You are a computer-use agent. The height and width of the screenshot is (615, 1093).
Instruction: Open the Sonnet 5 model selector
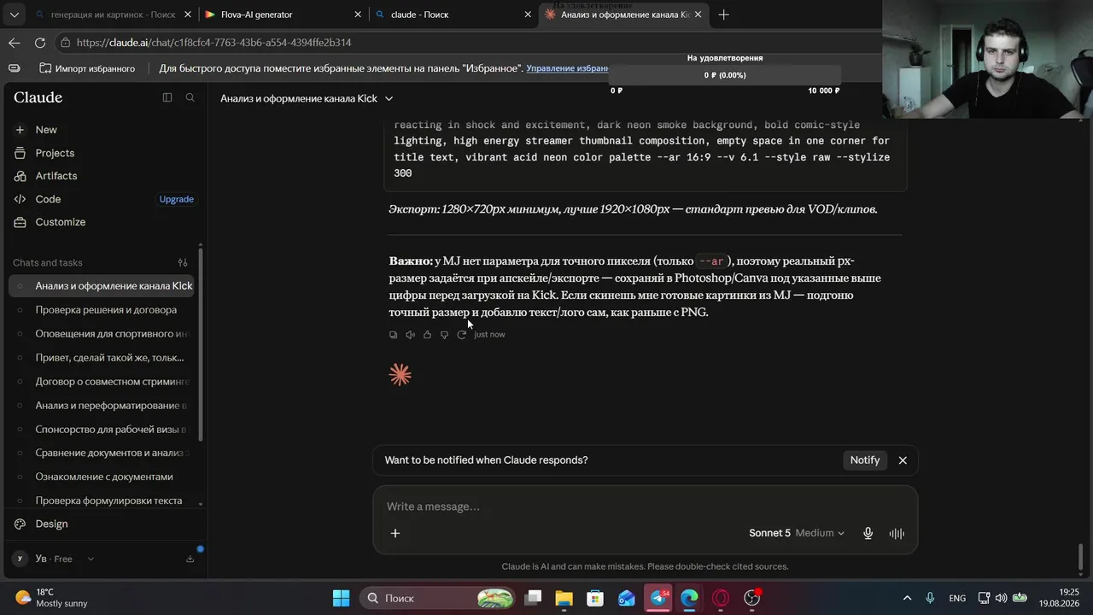(797, 533)
